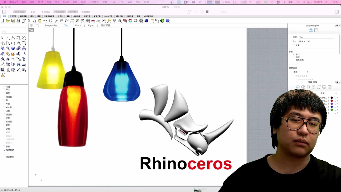The height and width of the screenshot is (192, 341).
Task: Toggle the 中心點 osnap checkbox
Action: (x=5, y=107)
